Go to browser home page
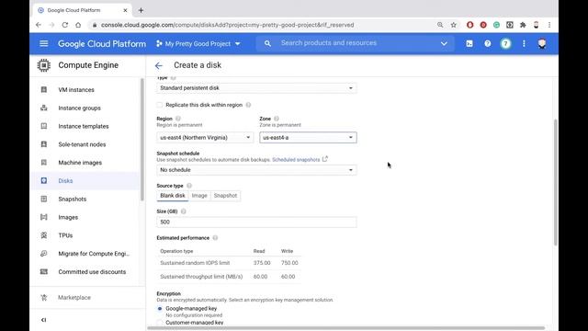The width and height of the screenshot is (588, 331). 78,25
